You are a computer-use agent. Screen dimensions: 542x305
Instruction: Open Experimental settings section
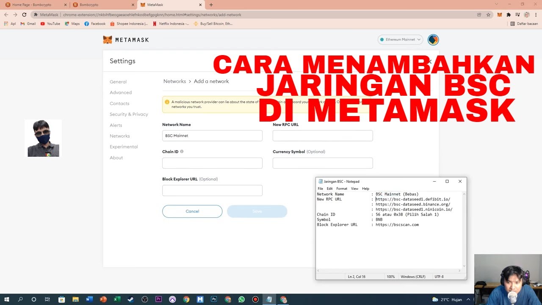click(x=124, y=147)
